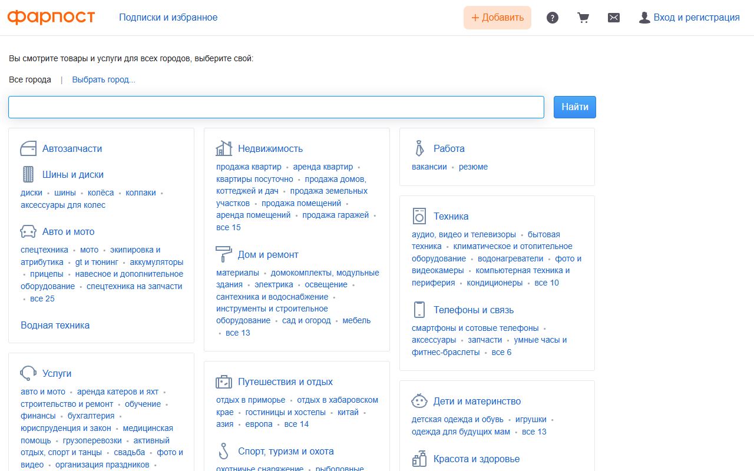Expand все 13 in Дом и ремонт
Viewport: 754px width, 471px height.
click(238, 333)
